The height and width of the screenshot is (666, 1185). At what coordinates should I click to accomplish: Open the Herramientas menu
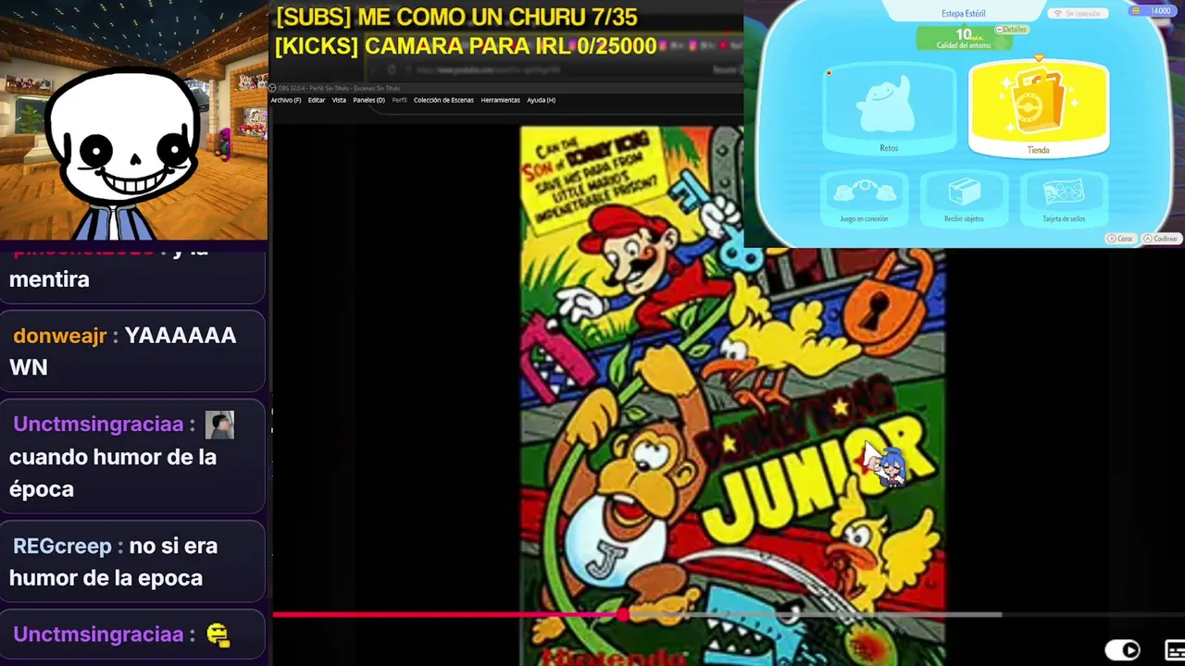pyautogui.click(x=500, y=100)
